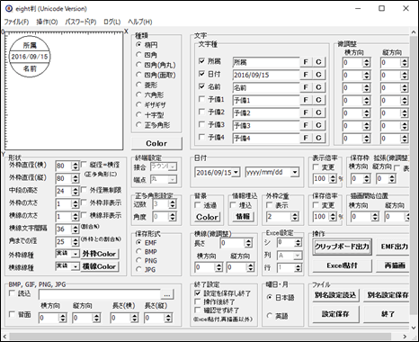The width and height of the screenshot is (419, 342).
Task: Click the background Color button
Action: click(x=207, y=217)
